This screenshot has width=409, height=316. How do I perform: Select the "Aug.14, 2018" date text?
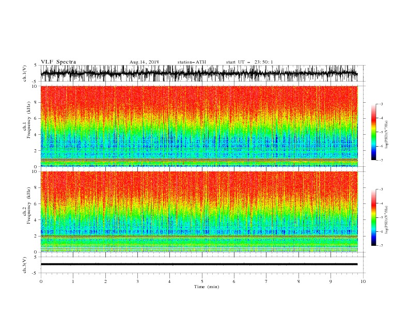coord(144,62)
